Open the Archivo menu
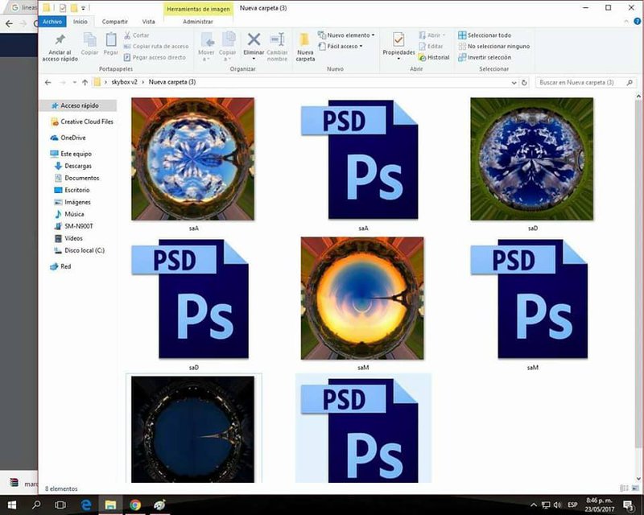This screenshot has width=644, height=515. (x=52, y=22)
